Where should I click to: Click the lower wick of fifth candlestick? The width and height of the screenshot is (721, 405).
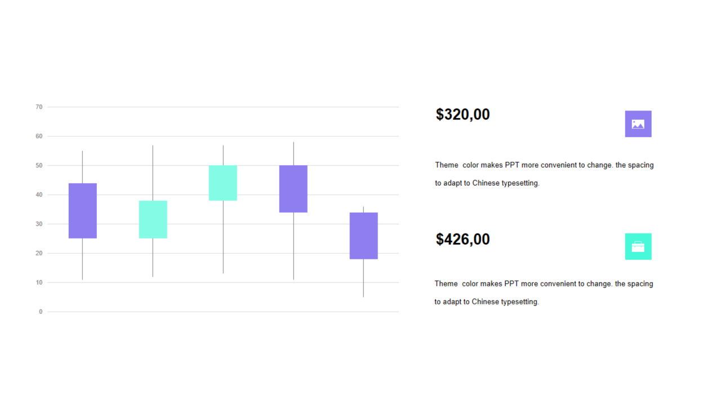click(363, 278)
